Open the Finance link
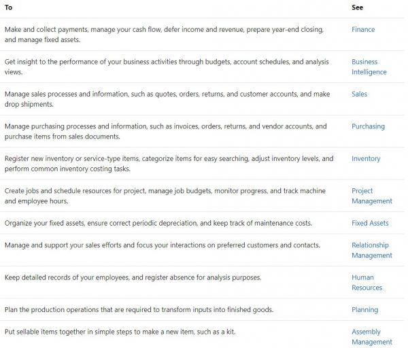408x348 pixels. [363, 30]
